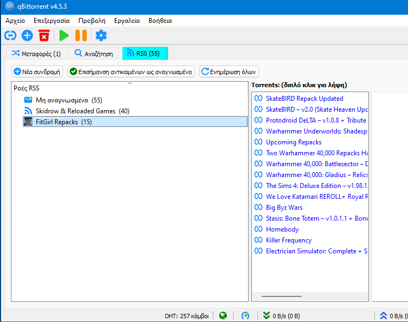This screenshot has width=408, height=322.
Task: Select Electrician Simulator: Complete article
Action: pyautogui.click(x=310, y=251)
